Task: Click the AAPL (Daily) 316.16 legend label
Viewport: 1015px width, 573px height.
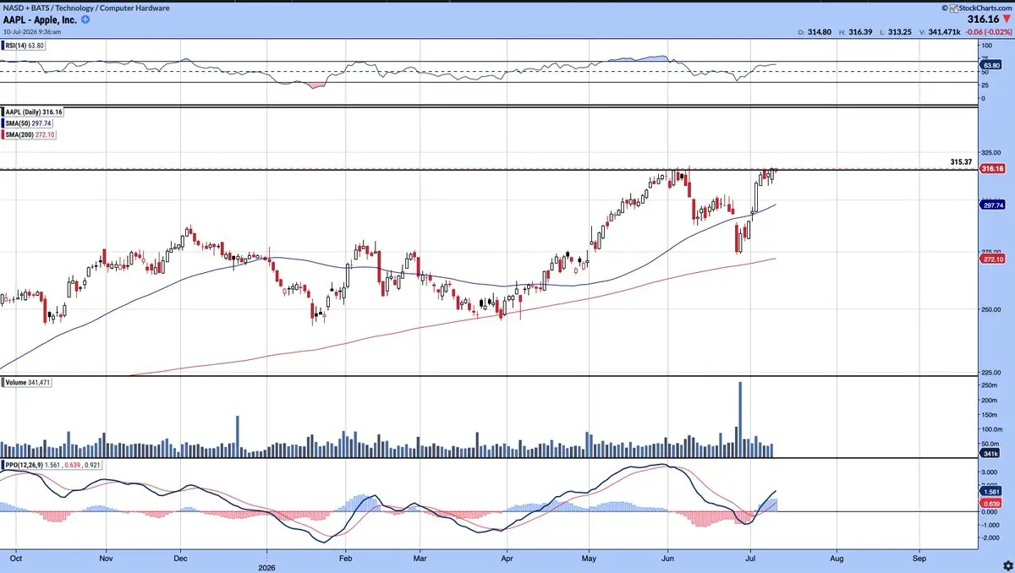Action: click(x=34, y=112)
